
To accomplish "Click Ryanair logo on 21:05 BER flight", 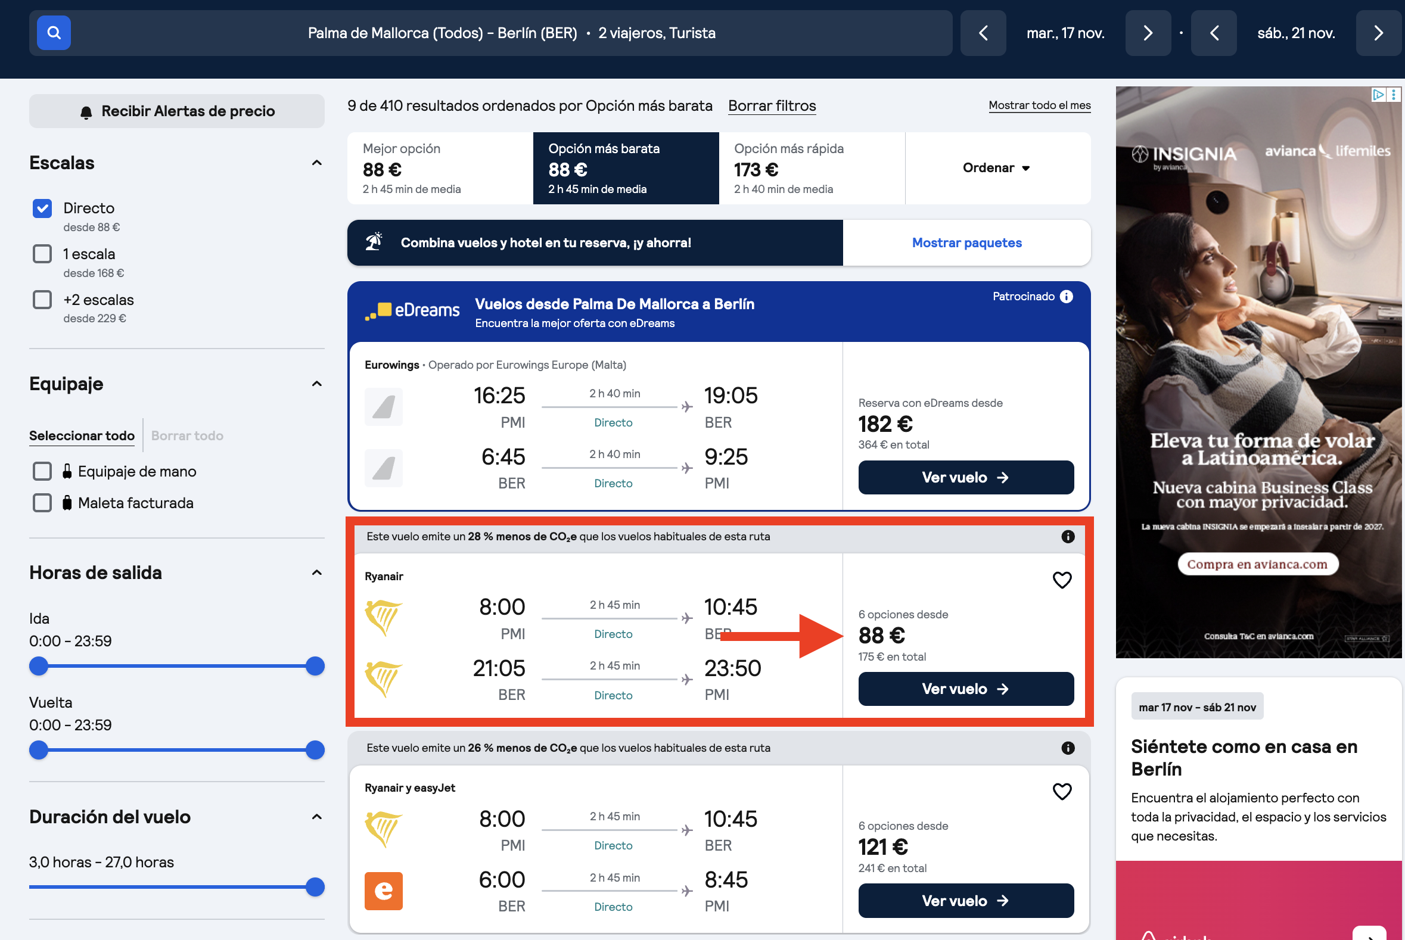I will click(384, 679).
